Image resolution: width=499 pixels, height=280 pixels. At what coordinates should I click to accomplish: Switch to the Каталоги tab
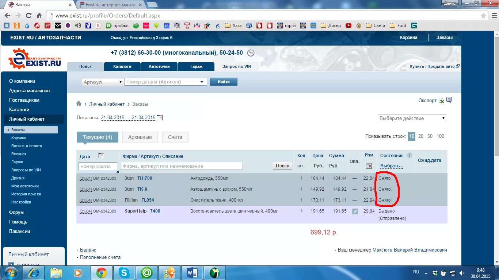coord(122,66)
